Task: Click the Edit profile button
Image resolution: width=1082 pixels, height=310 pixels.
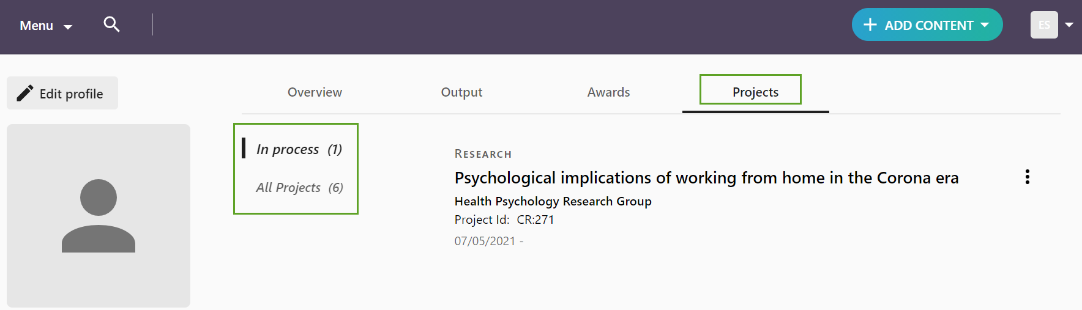Action: 62,94
